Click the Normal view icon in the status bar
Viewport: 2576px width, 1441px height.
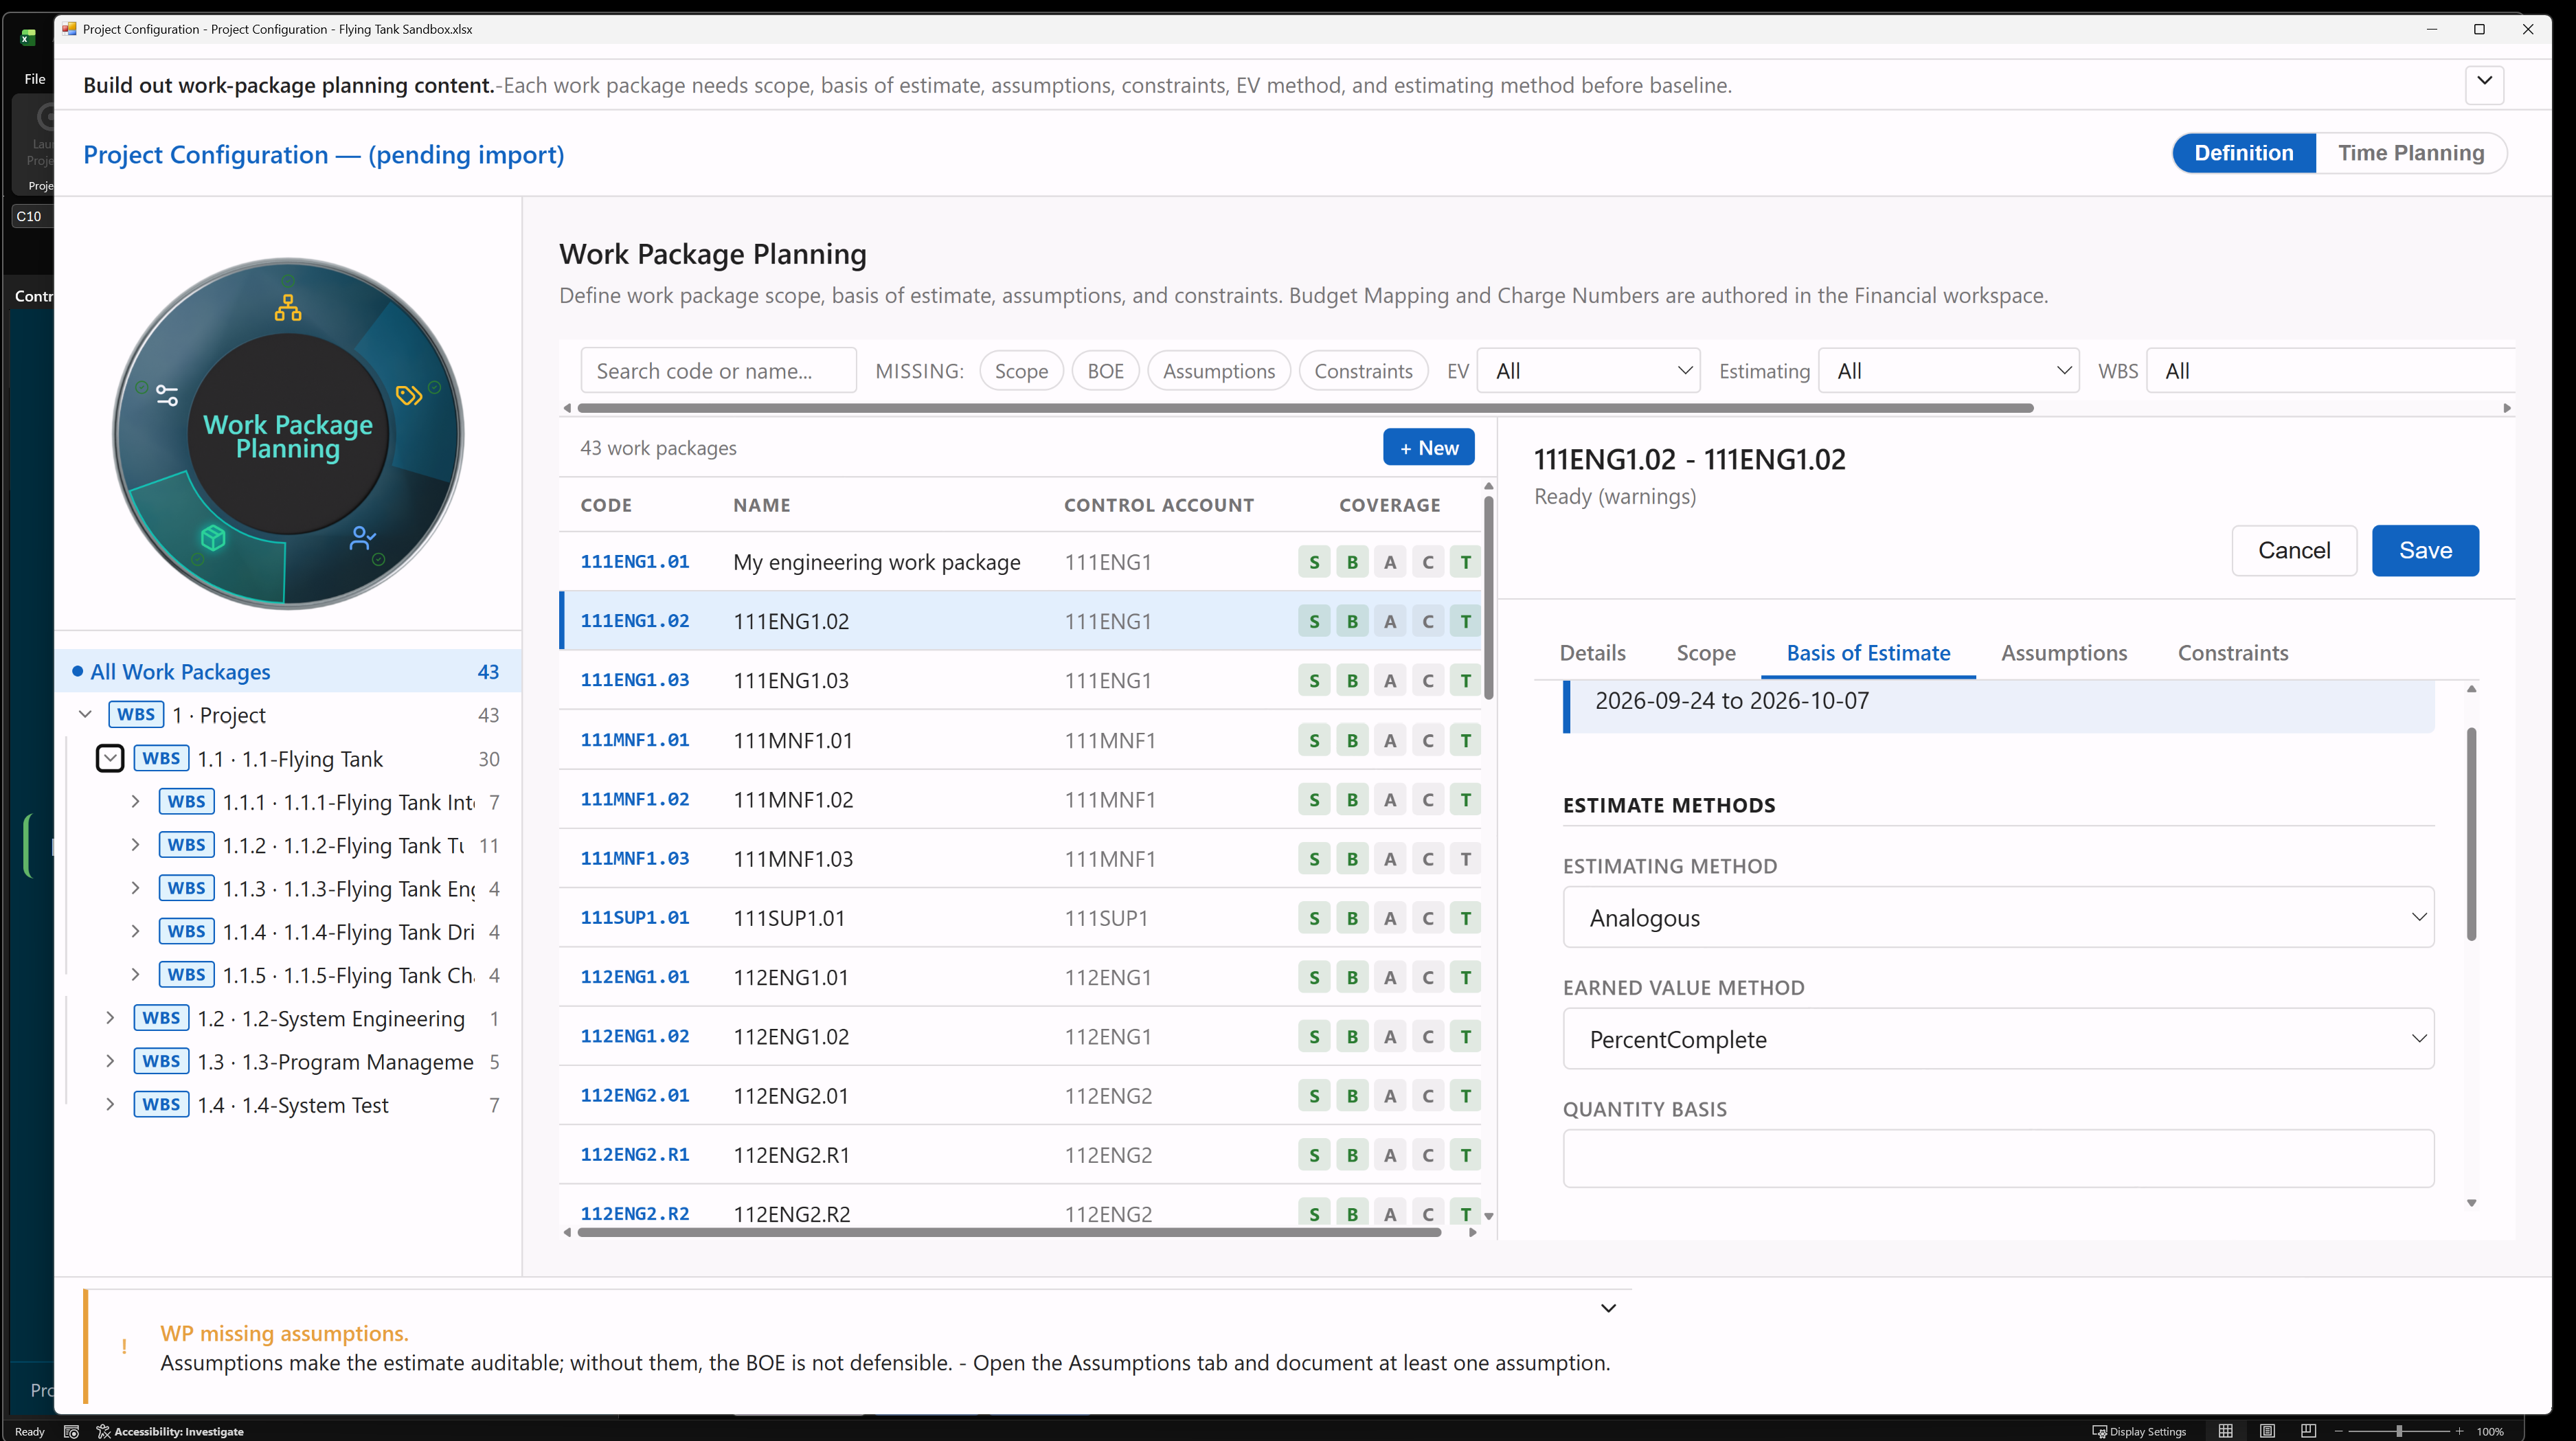click(x=2225, y=1431)
